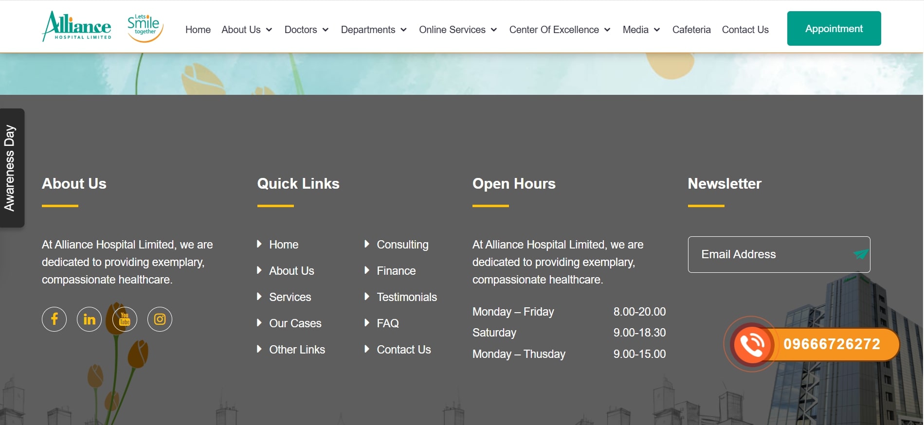This screenshot has height=425, width=924.
Task: Expand the Departments dropdown menu
Action: pyautogui.click(x=373, y=30)
